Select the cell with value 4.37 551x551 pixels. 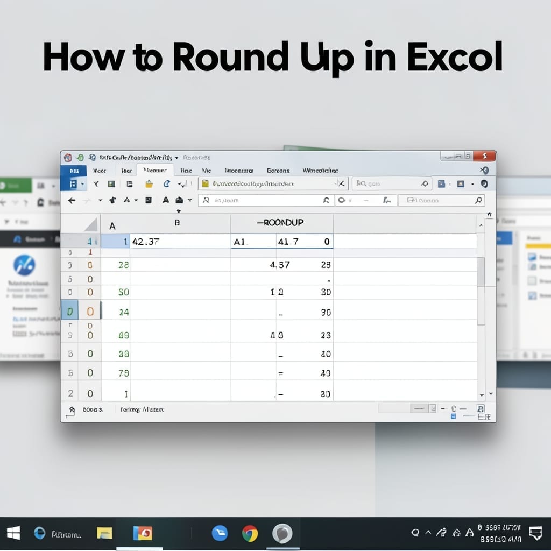click(280, 265)
